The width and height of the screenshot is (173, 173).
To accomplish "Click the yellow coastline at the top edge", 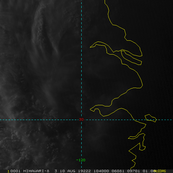I will click(x=105, y=1).
